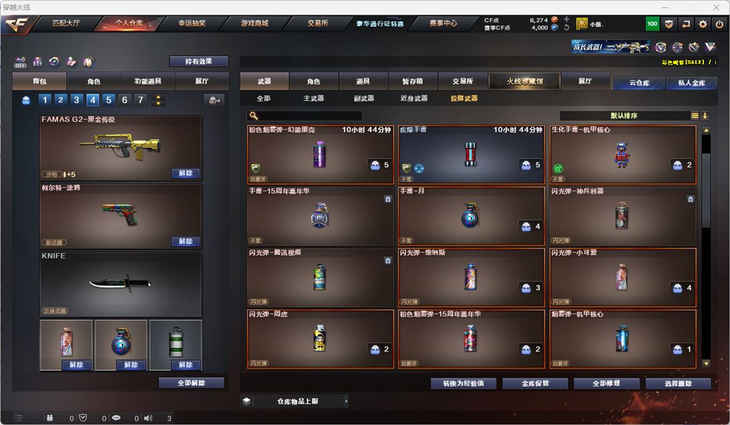This screenshot has height=425, width=730.
Task: Open the 成长武器 banner
Action: [611, 46]
